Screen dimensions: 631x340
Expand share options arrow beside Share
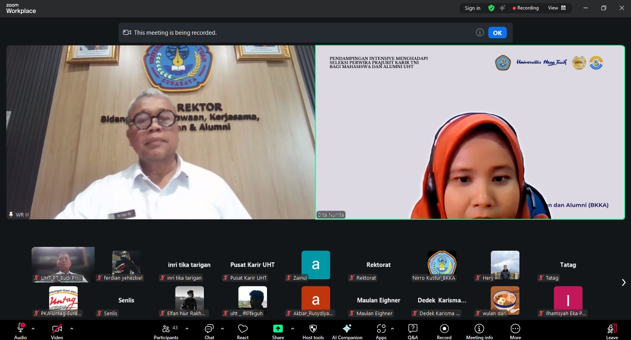(293, 328)
